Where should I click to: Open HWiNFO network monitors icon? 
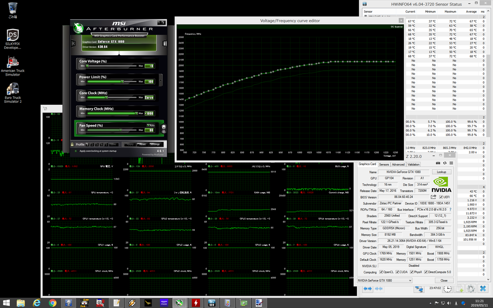pos(419,289)
